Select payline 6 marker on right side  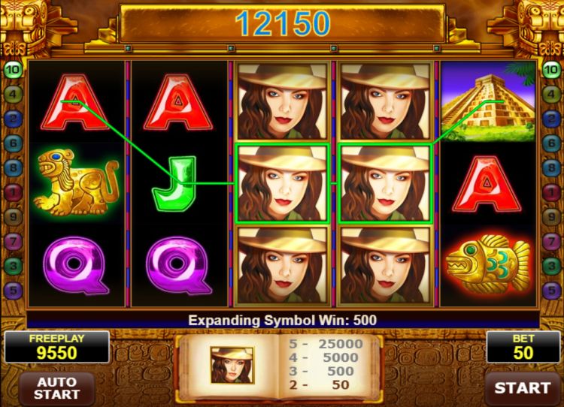[x=551, y=143]
